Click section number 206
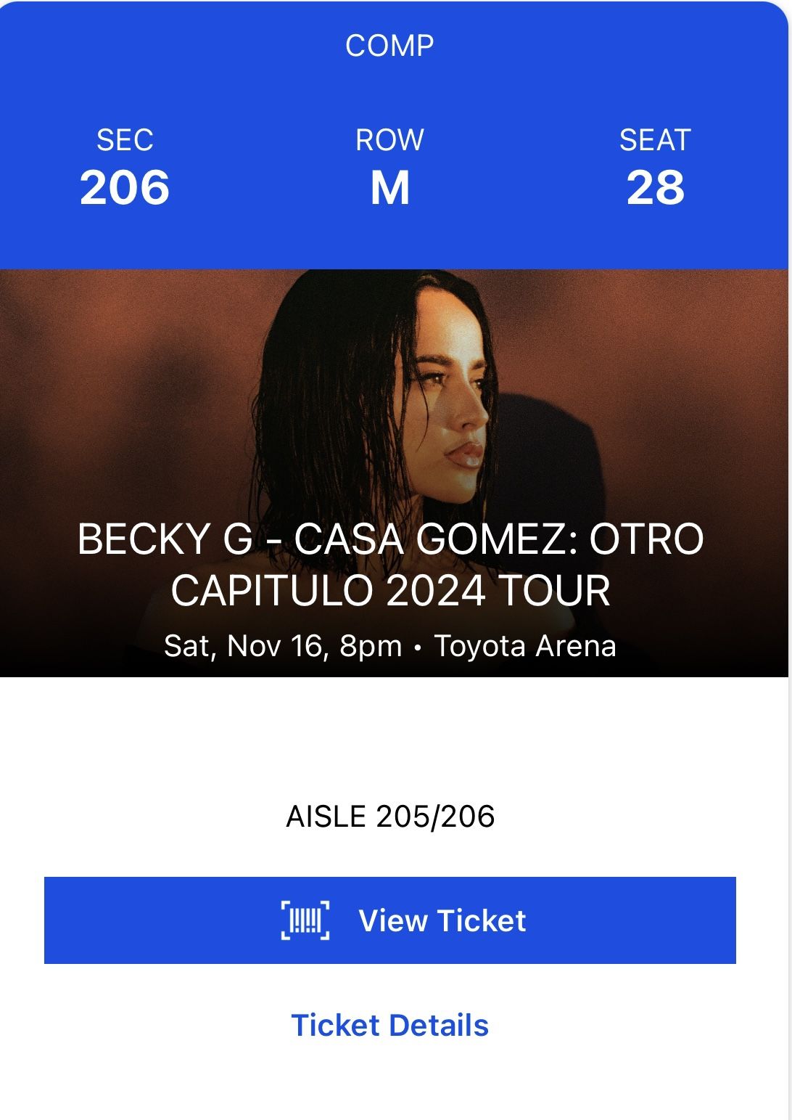The height and width of the screenshot is (1120, 792). coord(125,187)
